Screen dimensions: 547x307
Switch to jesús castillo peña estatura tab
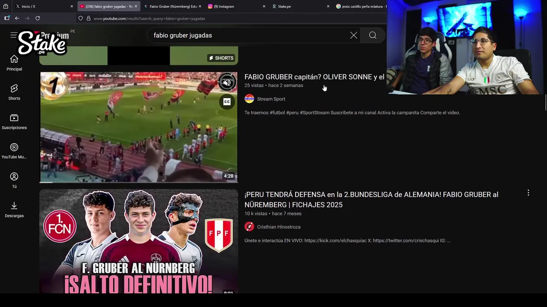[361, 6]
